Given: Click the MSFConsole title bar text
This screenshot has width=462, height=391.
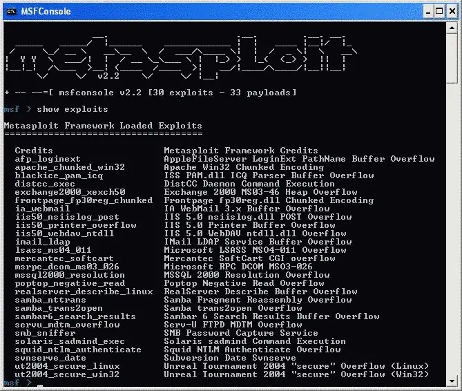Looking at the screenshot, I should [x=46, y=12].
